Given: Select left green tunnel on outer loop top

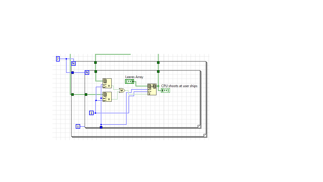Looking at the screenshot, I should 95,63.
